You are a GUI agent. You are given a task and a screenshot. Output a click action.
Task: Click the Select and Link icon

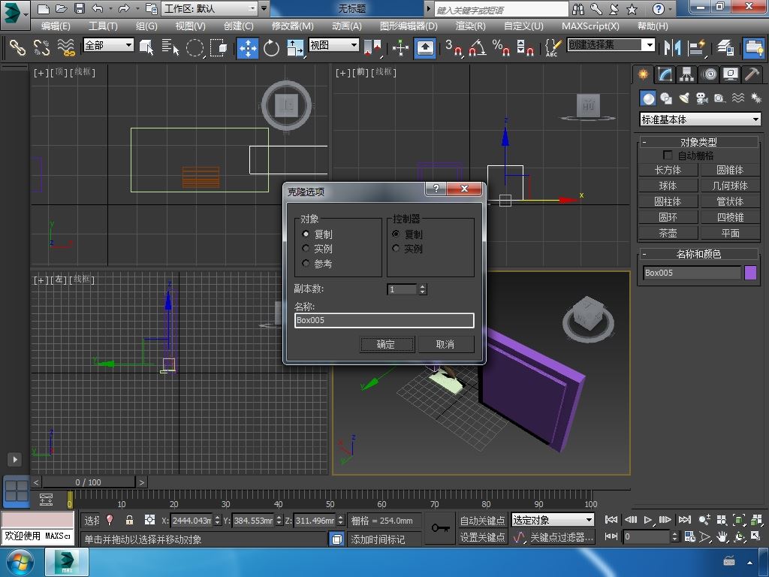(17, 48)
